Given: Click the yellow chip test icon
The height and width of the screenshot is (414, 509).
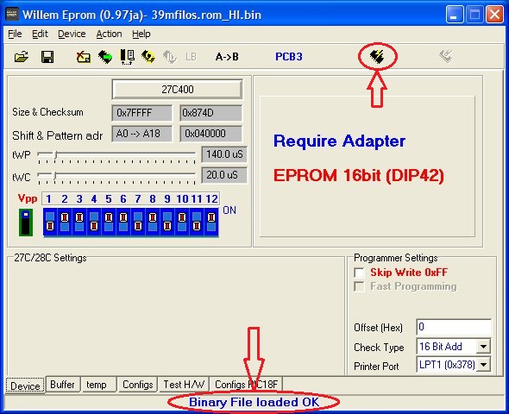Looking at the screenshot, I should pos(148,57).
